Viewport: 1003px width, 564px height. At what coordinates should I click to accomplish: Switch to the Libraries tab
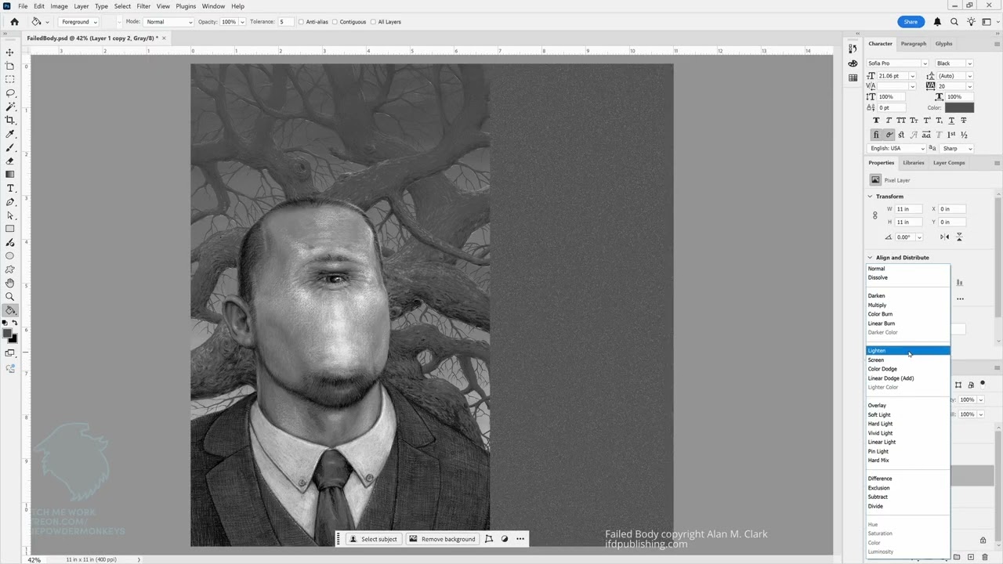click(914, 163)
